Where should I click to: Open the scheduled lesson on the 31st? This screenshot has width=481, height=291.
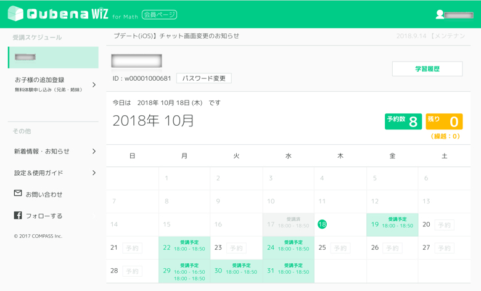289,271
